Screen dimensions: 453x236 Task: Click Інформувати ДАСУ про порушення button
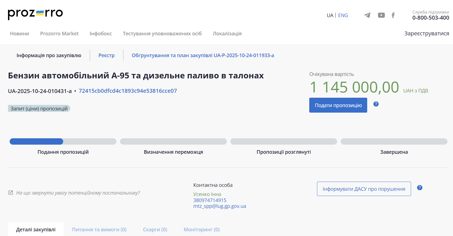click(364, 189)
